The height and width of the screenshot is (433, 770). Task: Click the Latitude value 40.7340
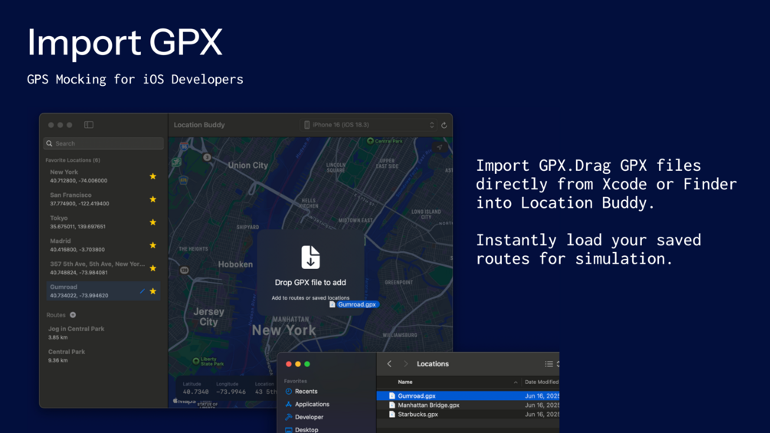tap(195, 392)
